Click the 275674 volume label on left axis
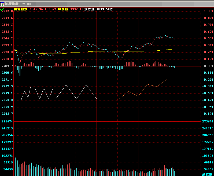Screen dimensions: 214x176 click(7, 122)
